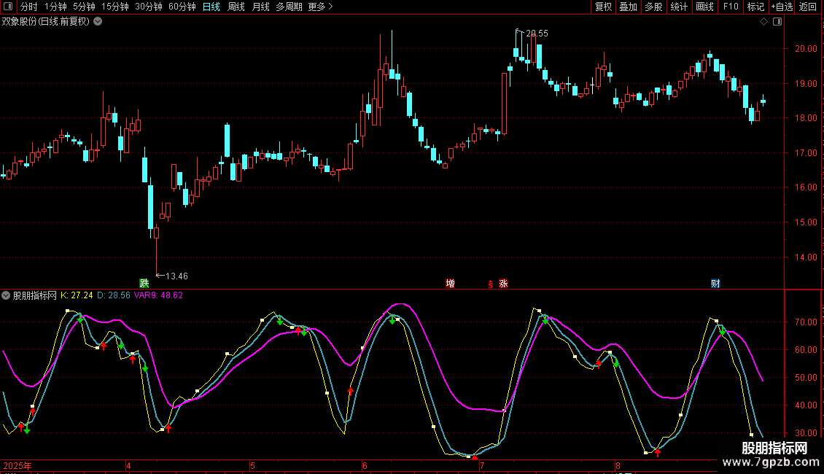Click the blue 财 event marker
Screen dimensions: 824x474
click(x=715, y=283)
